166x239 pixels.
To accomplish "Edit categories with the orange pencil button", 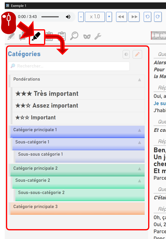I will 137,54.
